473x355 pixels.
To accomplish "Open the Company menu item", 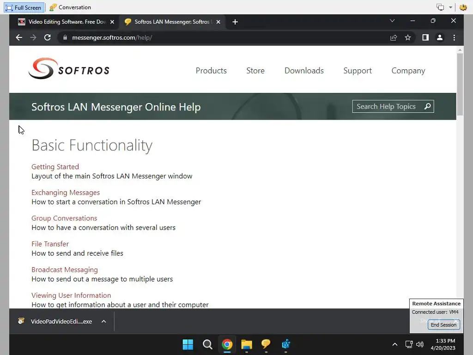I will pos(408,71).
